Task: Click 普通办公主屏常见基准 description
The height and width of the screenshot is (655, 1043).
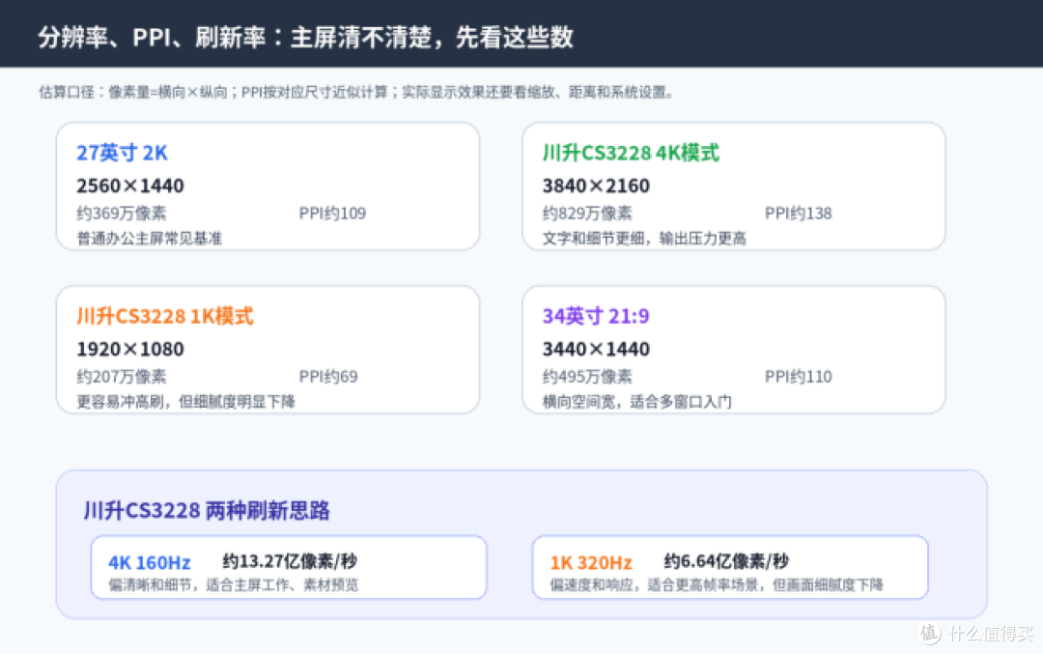Action: click(x=150, y=239)
